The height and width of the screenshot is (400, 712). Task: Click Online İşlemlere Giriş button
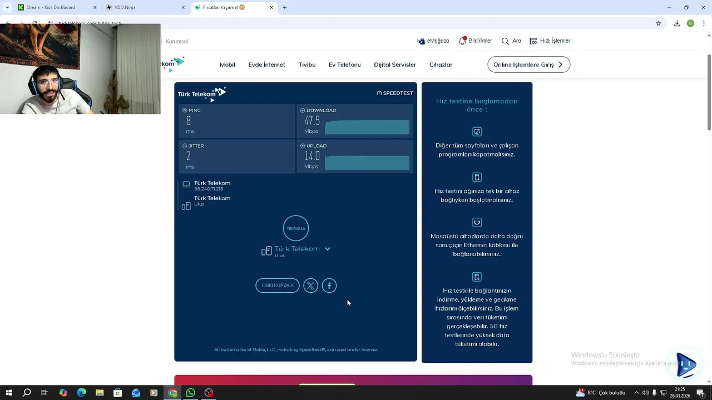click(529, 64)
